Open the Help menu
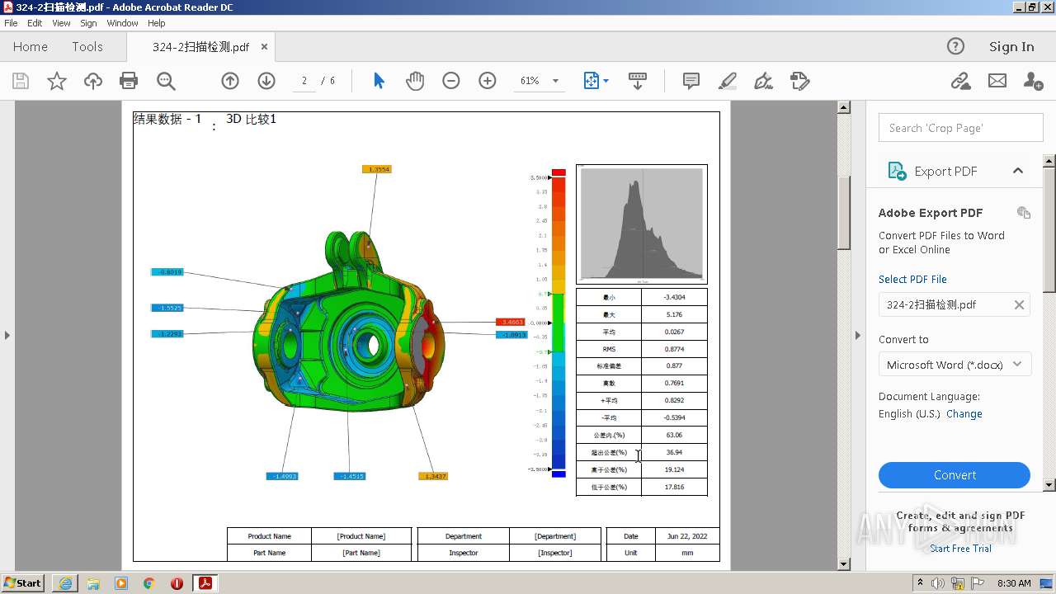 (x=156, y=23)
